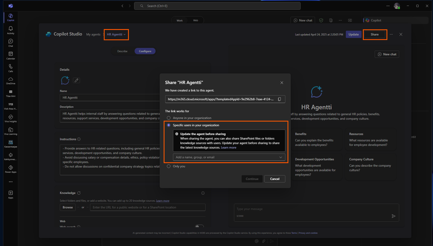433x246 pixels.
Task: Select the Only you option
Action: click(169, 167)
